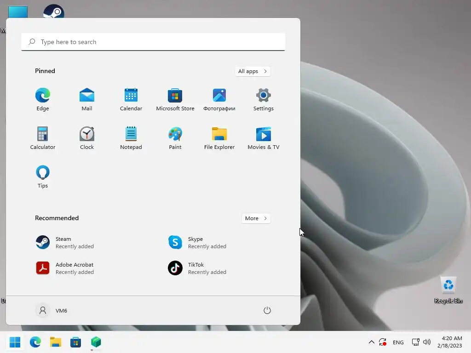Click the power button icon
471x353 pixels.
point(267,310)
